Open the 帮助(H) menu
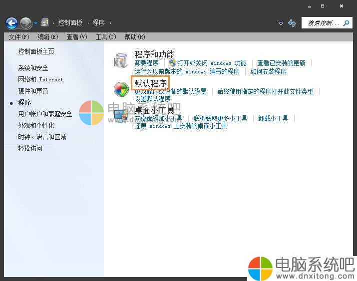This screenshot has width=357, height=281. (135, 37)
